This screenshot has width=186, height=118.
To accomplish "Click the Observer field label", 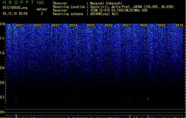I will [60, 3].
